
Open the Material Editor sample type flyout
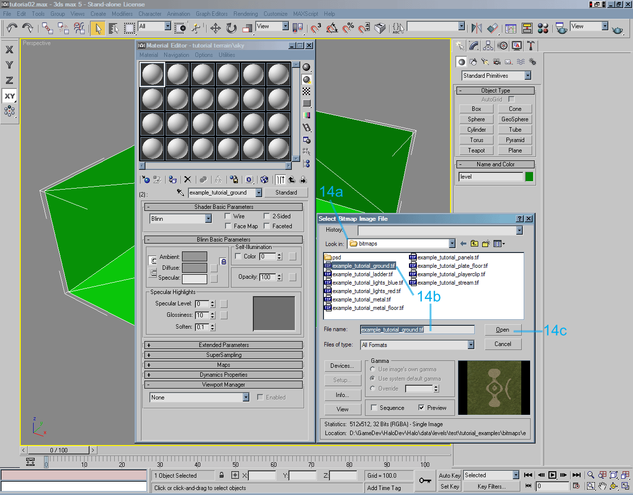coord(305,67)
